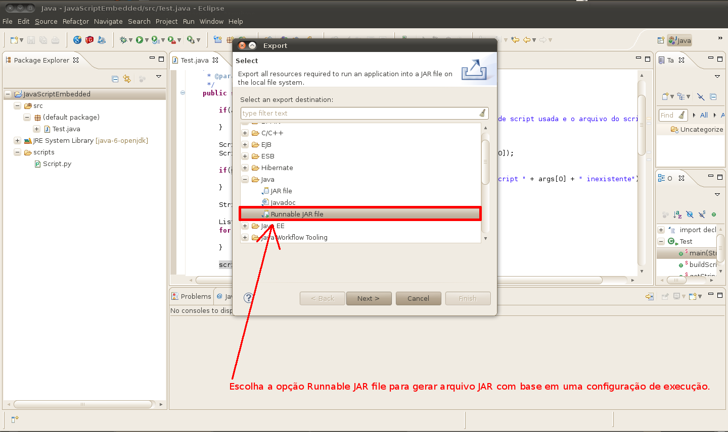This screenshot has height=432, width=728.
Task: Switch to the Problems tab
Action: pyautogui.click(x=191, y=296)
